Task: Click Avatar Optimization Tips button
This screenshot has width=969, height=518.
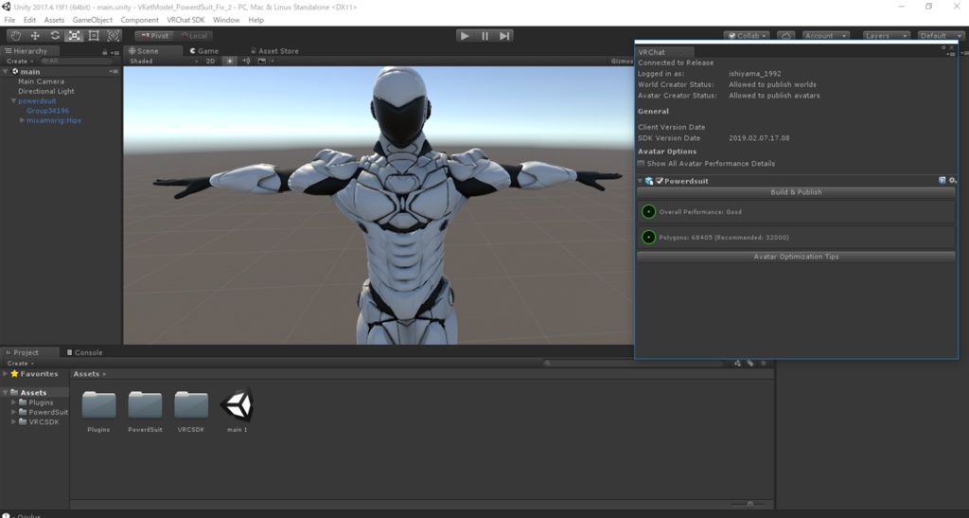Action: (x=795, y=257)
